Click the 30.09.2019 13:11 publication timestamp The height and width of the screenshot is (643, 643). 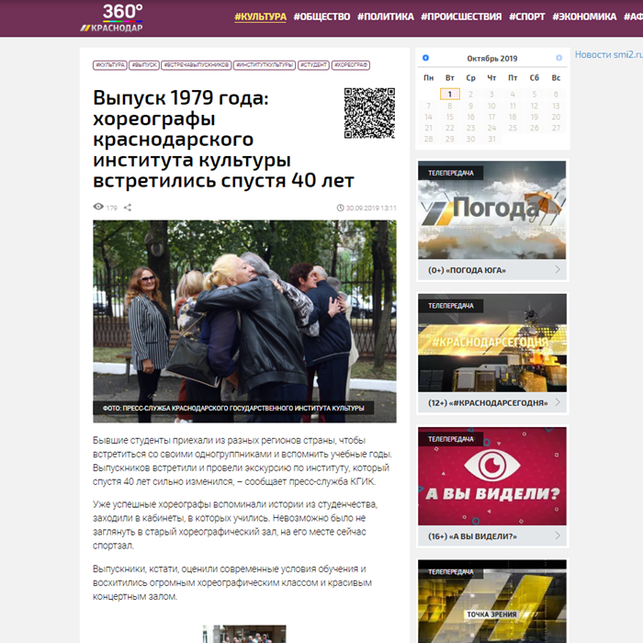tap(371, 208)
